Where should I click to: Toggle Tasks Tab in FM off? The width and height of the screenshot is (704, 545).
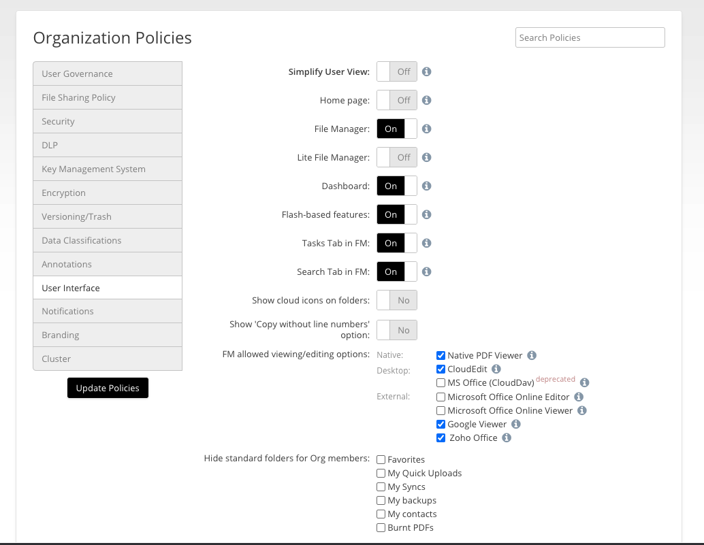(397, 243)
